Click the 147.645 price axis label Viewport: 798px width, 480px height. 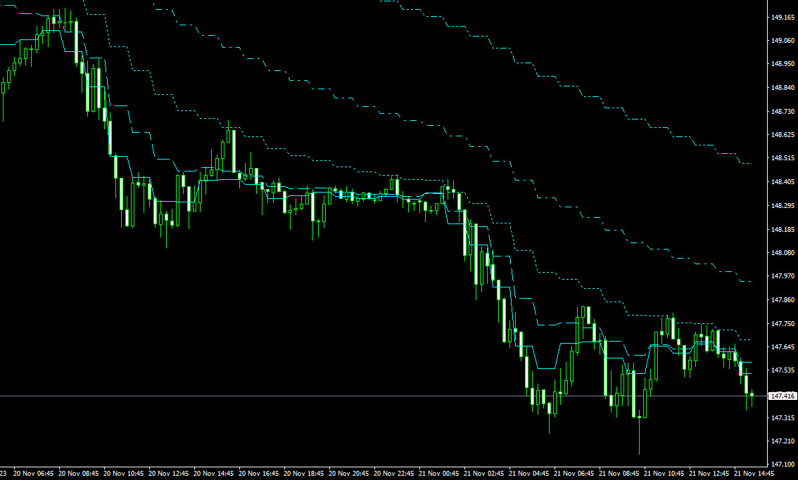(783, 347)
